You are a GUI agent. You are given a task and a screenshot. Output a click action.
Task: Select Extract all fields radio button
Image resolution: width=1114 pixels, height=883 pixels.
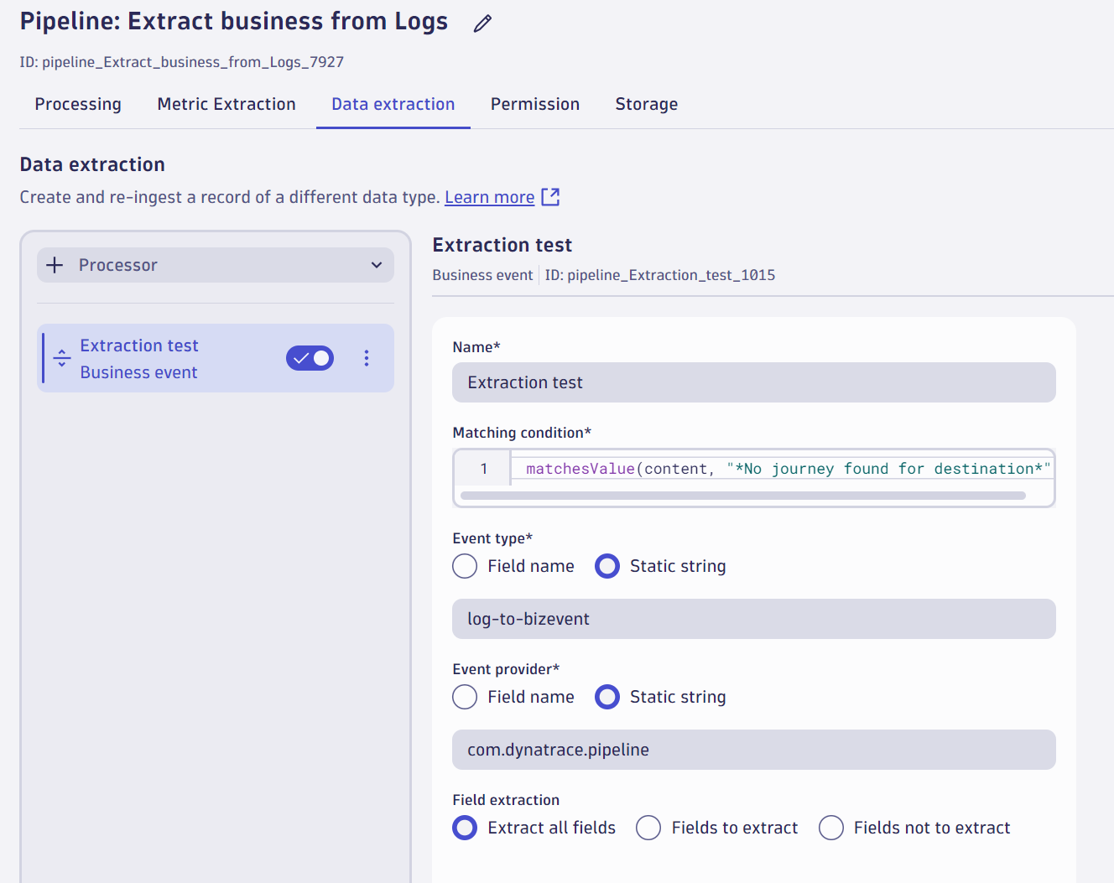click(465, 828)
